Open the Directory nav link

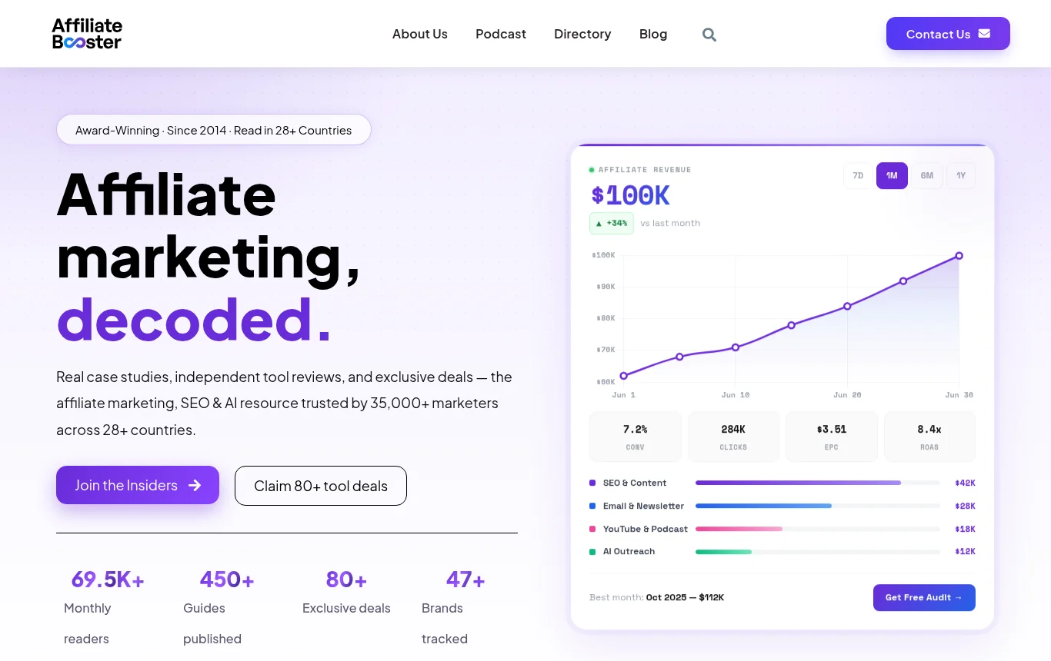point(582,34)
